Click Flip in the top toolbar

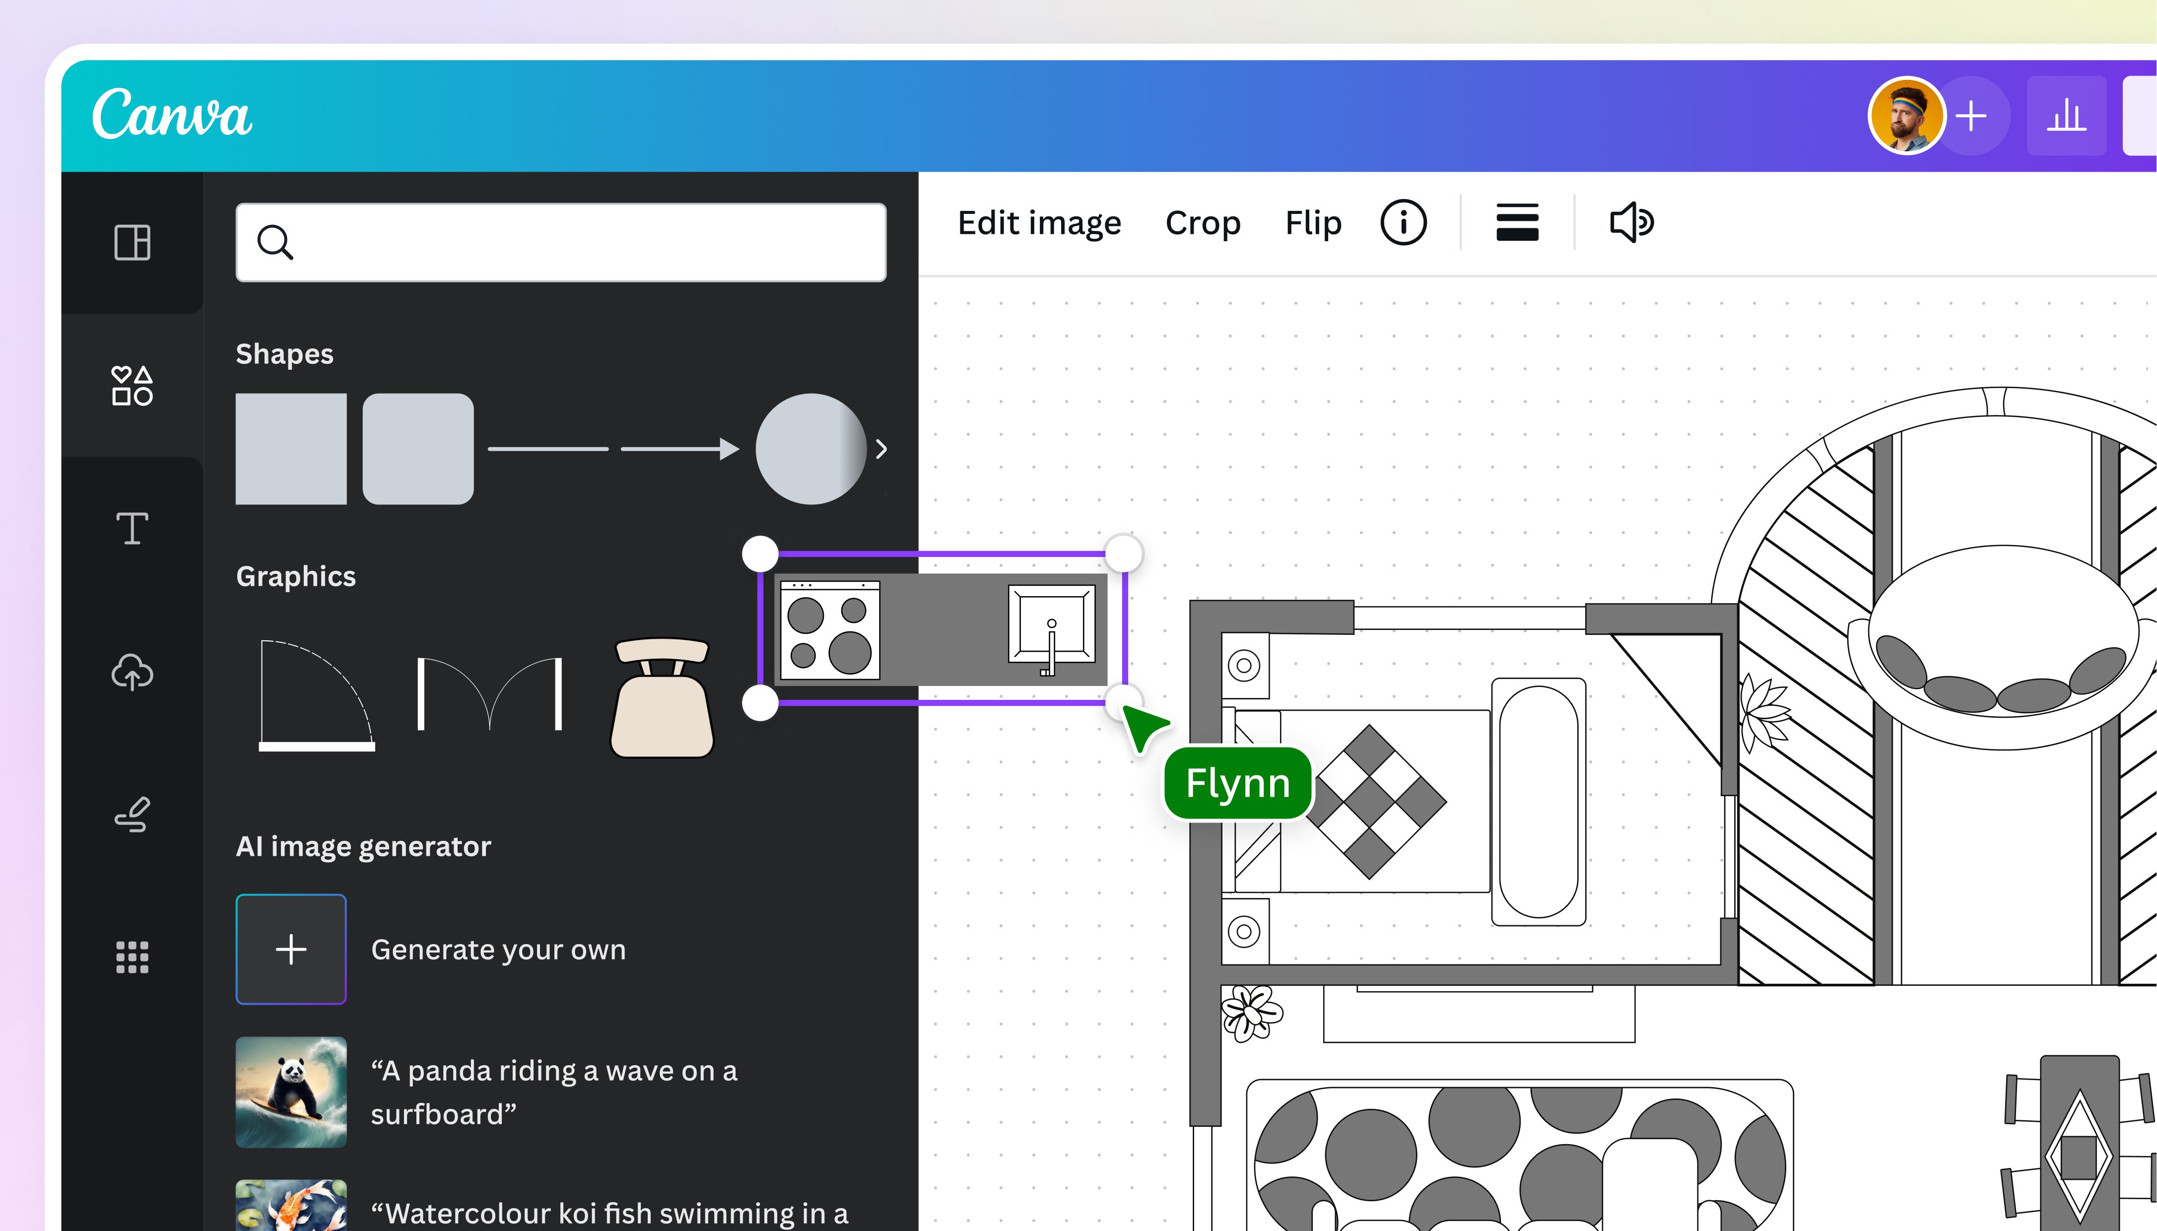(1312, 223)
